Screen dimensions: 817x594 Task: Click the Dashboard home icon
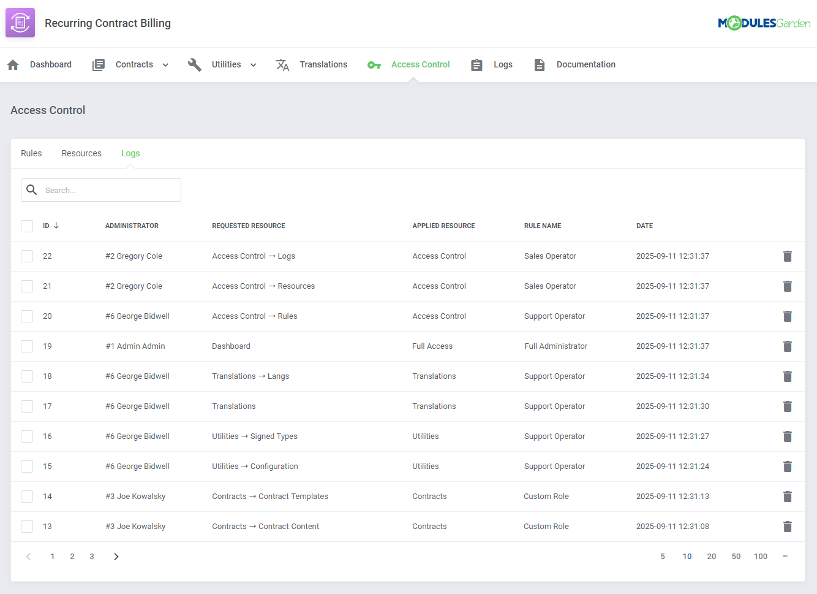coord(13,64)
